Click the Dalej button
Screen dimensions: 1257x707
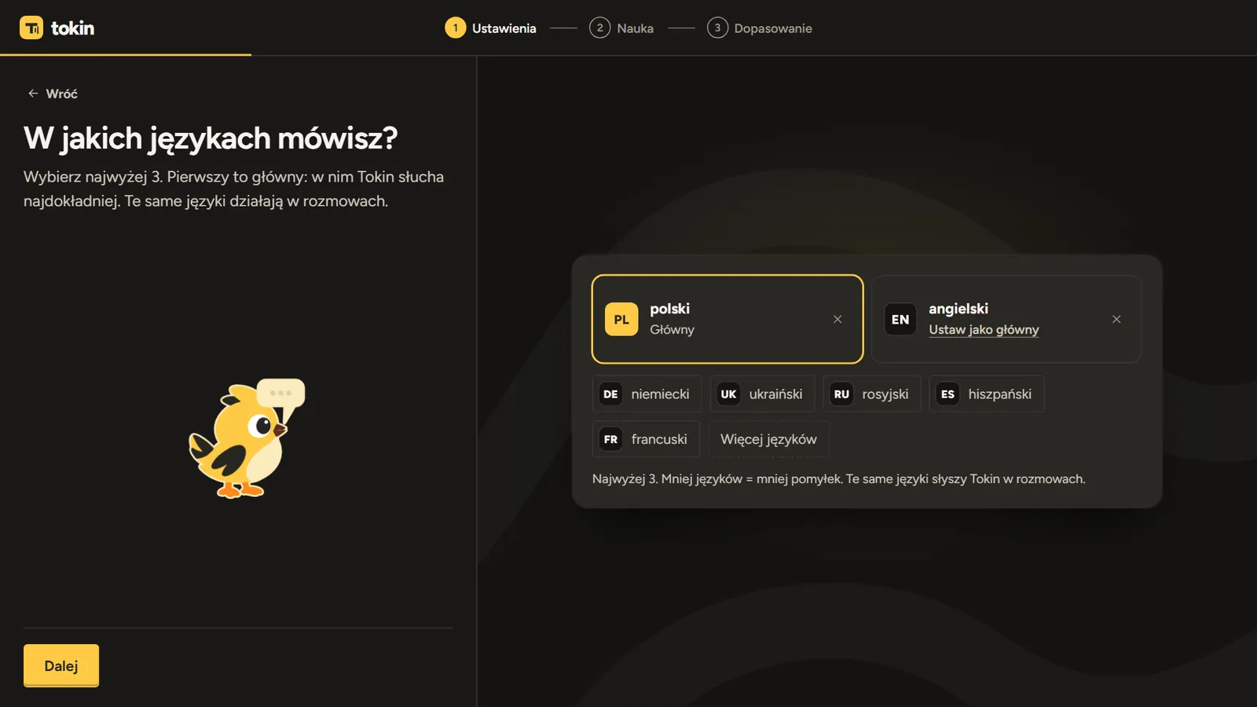[61, 665]
